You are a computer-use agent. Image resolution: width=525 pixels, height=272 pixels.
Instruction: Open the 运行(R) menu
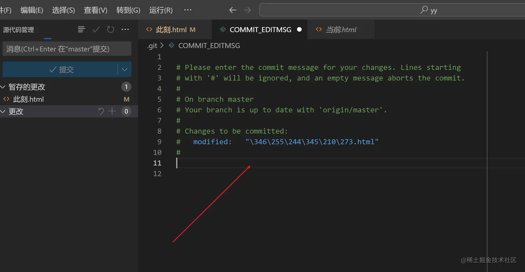pos(161,10)
